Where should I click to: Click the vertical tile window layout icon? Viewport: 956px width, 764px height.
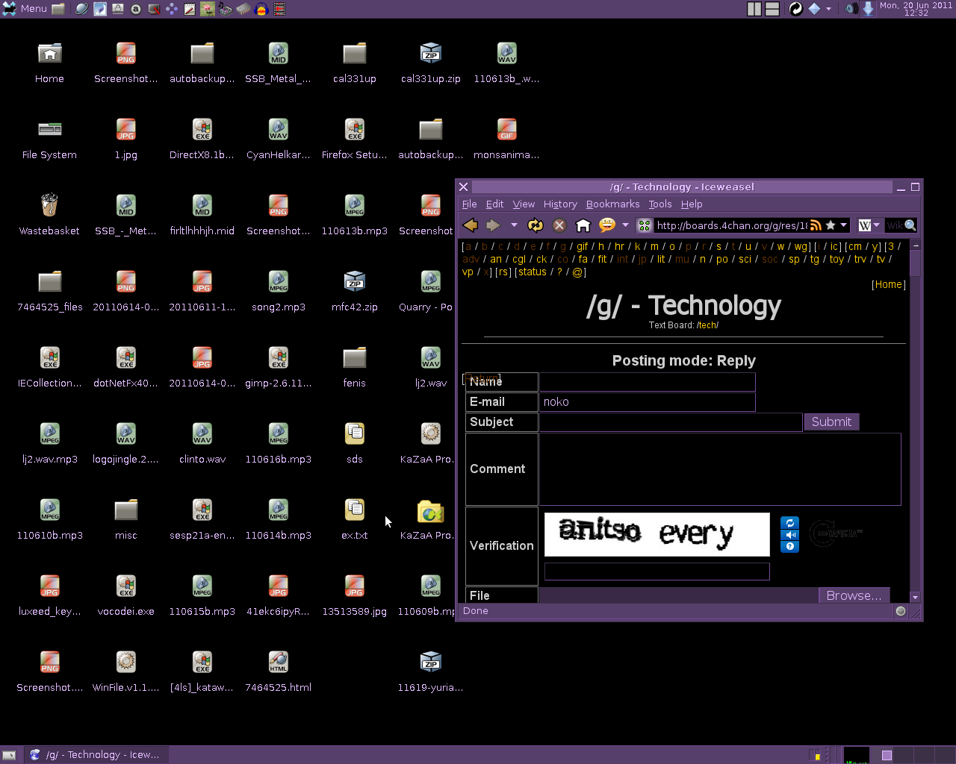coord(754,9)
